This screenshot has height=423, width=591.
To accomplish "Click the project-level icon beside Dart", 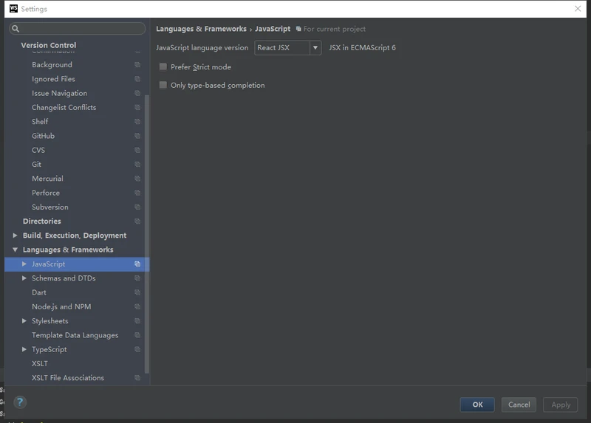I will click(x=137, y=292).
